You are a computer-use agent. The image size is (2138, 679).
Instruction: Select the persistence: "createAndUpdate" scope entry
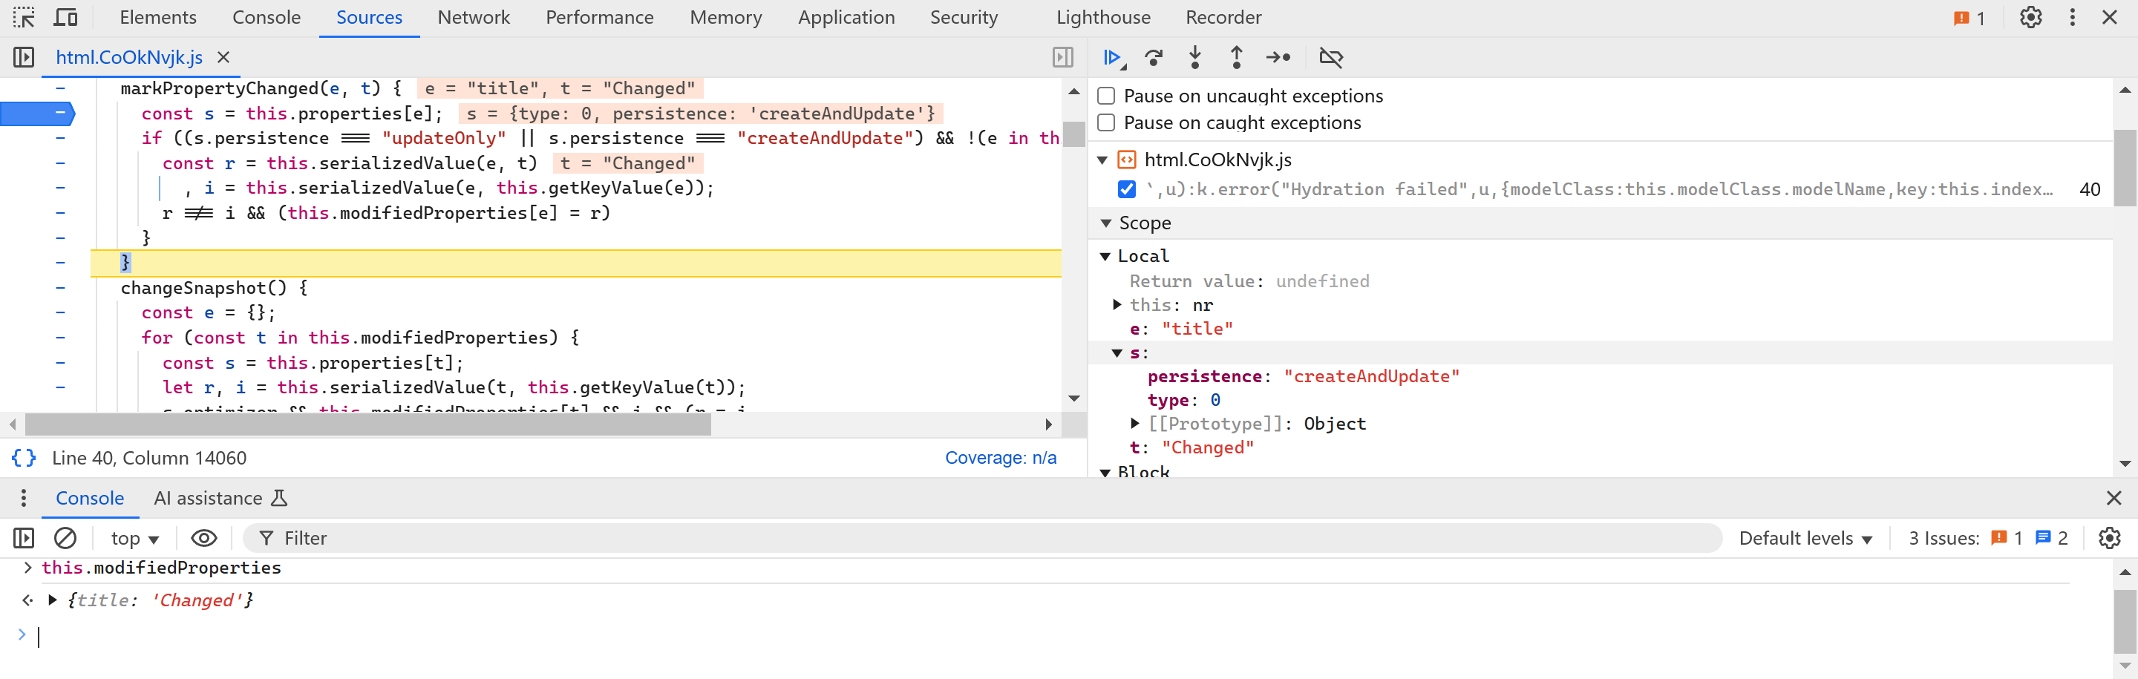tap(1303, 377)
